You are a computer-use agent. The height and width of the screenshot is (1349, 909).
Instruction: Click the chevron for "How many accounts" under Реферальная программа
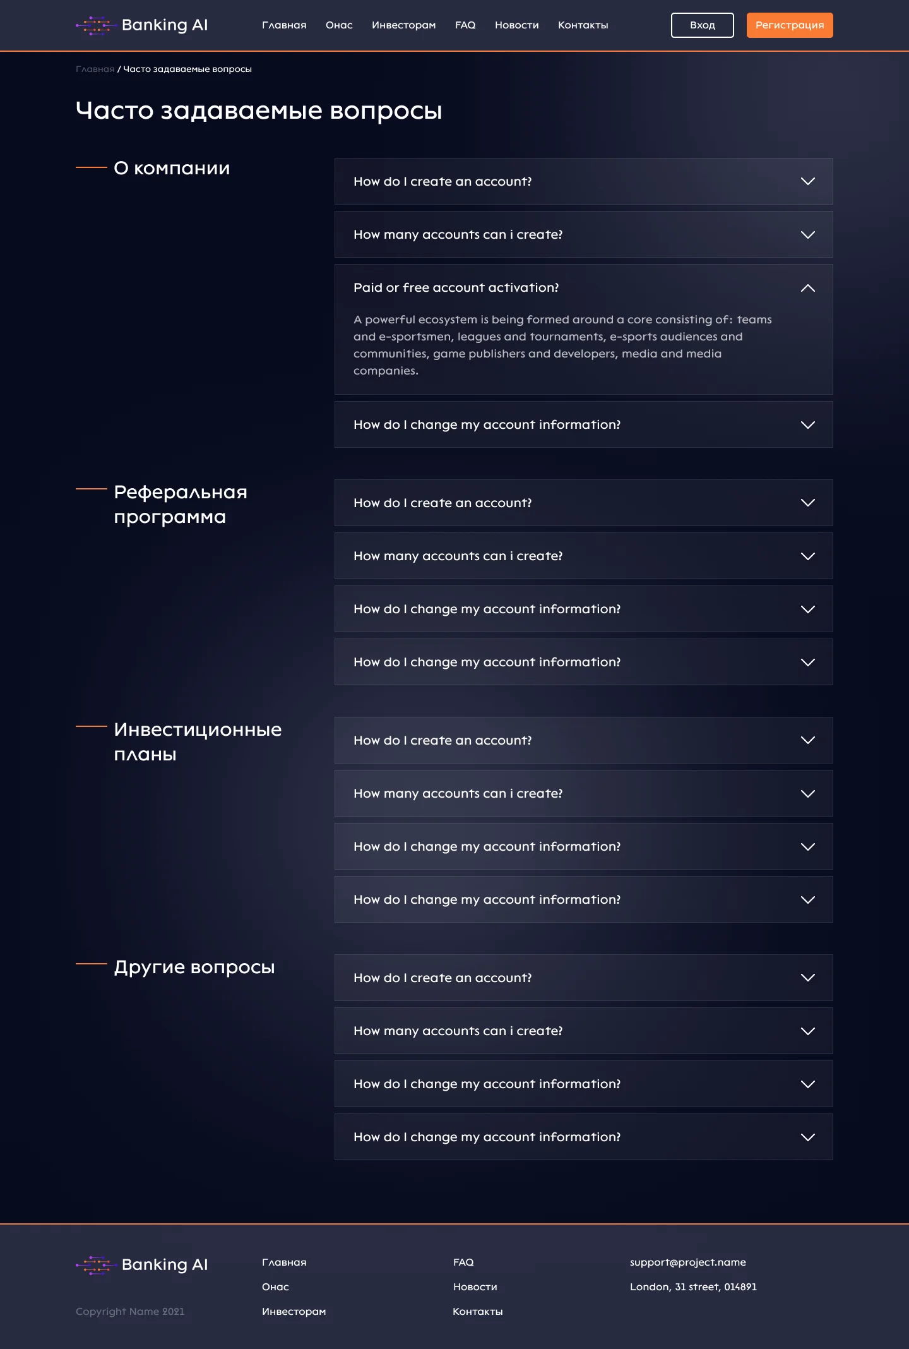(807, 556)
